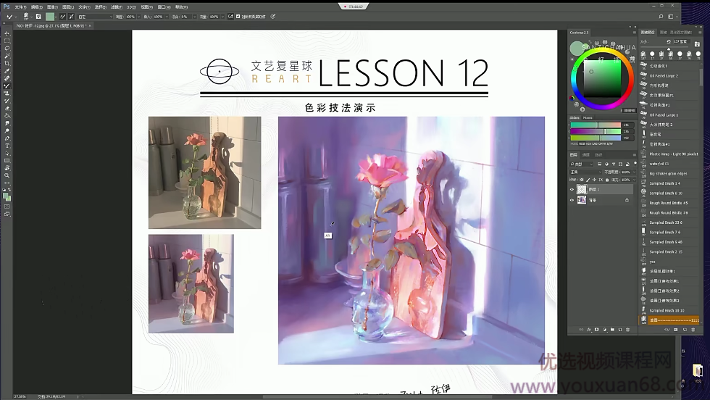The width and height of the screenshot is (710, 400).
Task: Click Coolorus play-style round icon below wheel
Action: [582, 109]
